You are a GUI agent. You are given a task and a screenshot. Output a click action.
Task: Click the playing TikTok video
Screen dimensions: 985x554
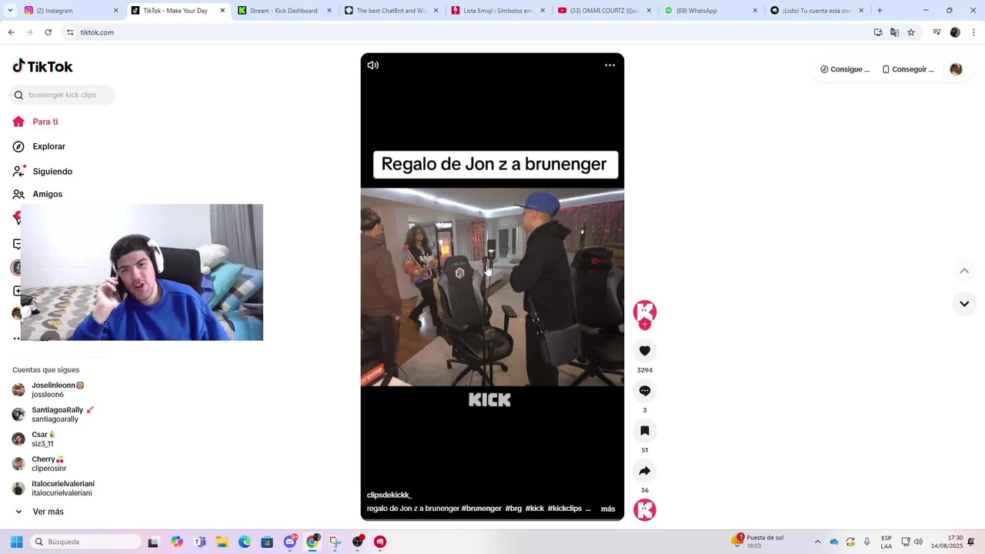point(492,287)
